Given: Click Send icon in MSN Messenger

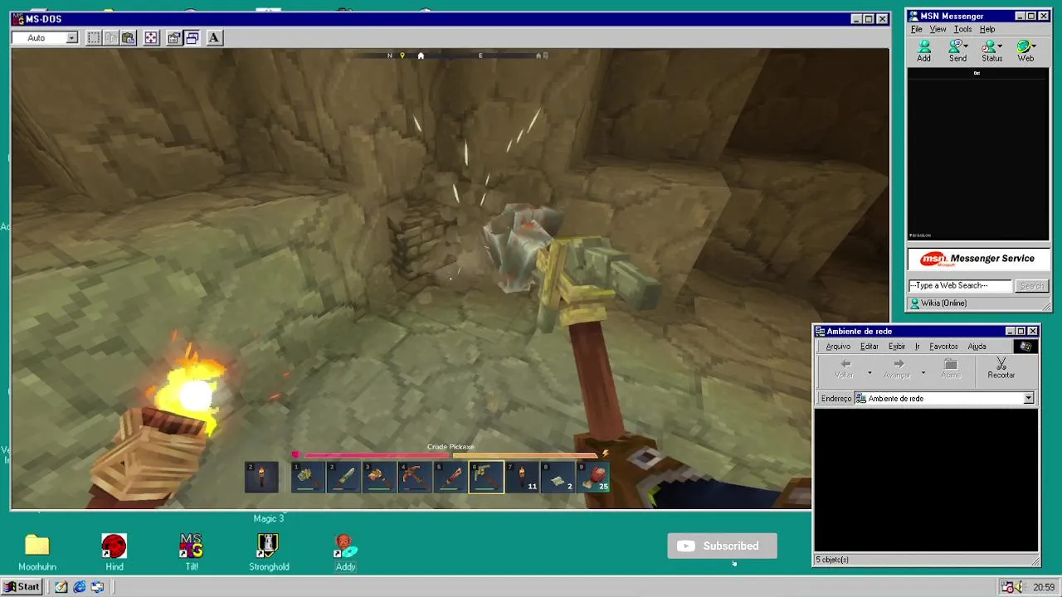Looking at the screenshot, I should [957, 51].
